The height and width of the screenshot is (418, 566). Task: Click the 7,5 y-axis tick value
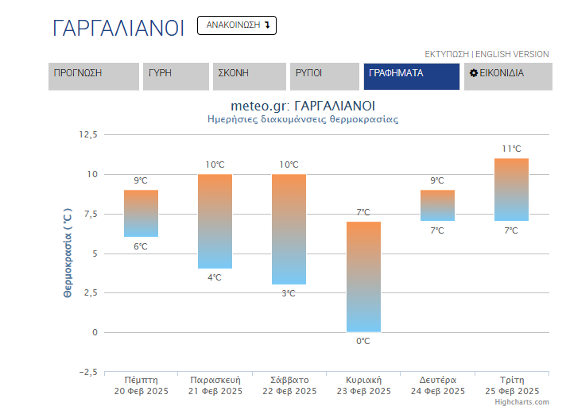[x=91, y=214]
